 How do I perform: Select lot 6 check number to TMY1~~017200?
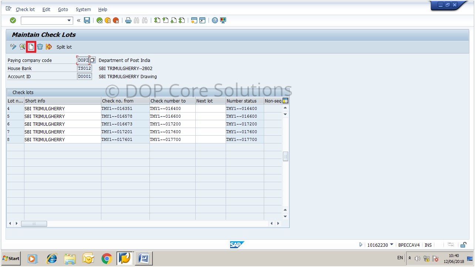[x=172, y=124]
